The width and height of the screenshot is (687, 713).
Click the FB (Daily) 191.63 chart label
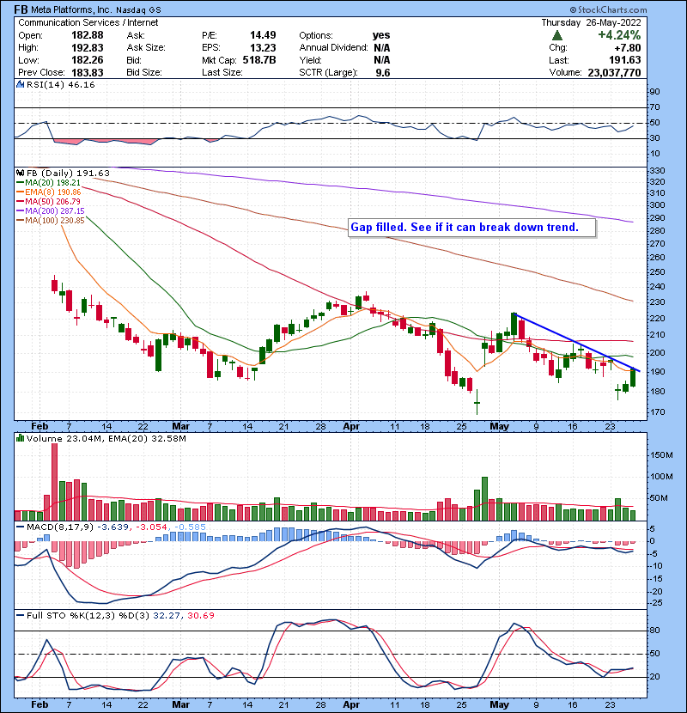[68, 173]
